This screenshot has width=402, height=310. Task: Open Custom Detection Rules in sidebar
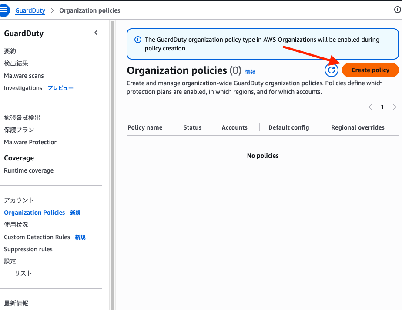(x=37, y=237)
